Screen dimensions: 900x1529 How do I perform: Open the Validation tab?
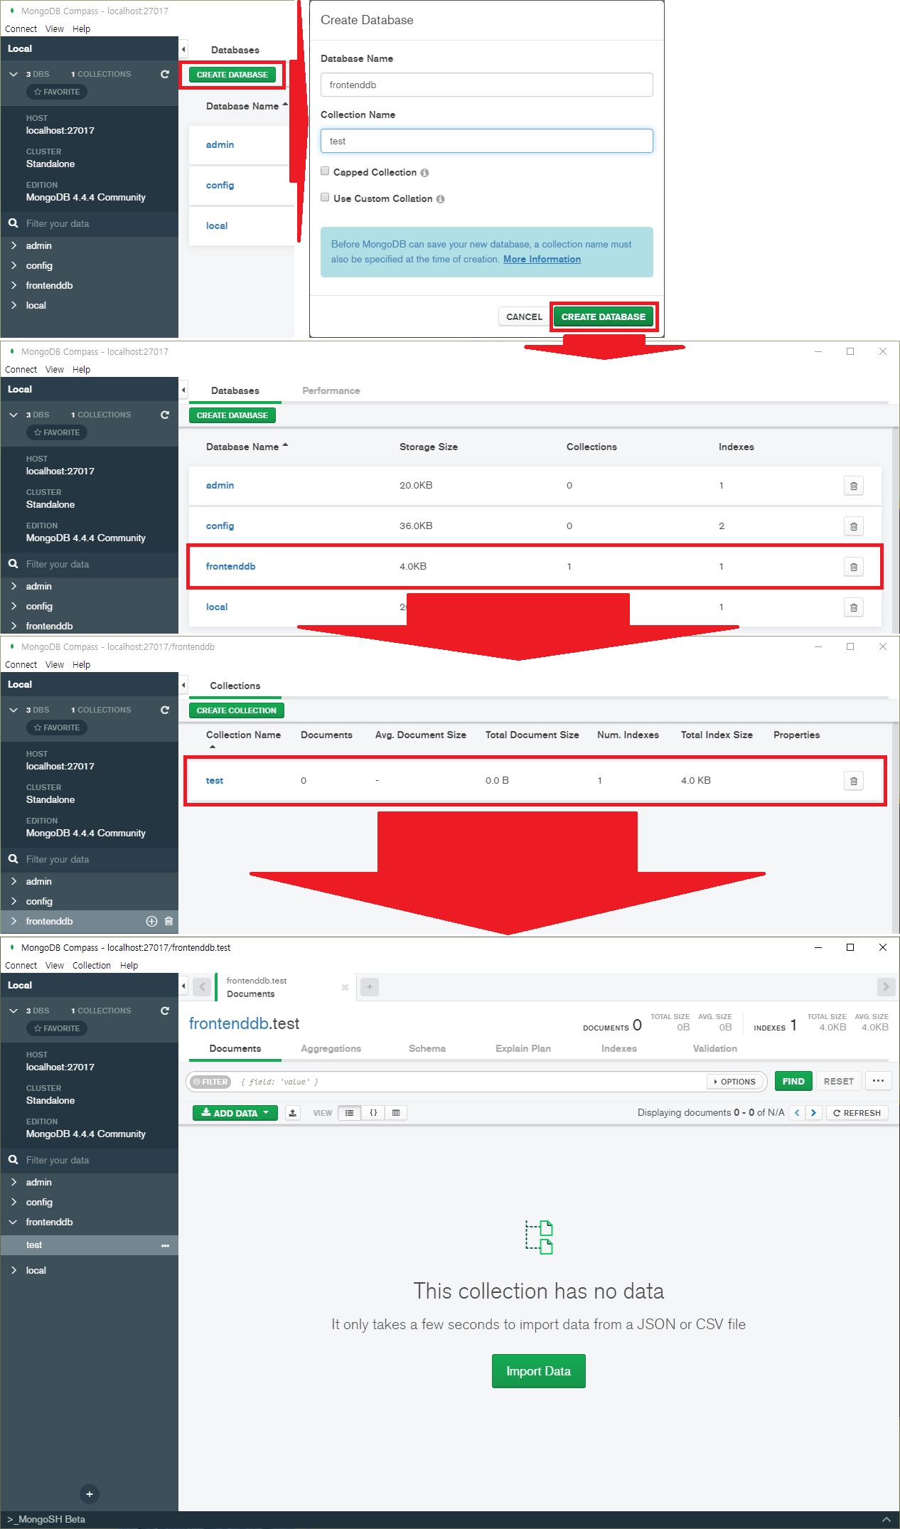[715, 1048]
